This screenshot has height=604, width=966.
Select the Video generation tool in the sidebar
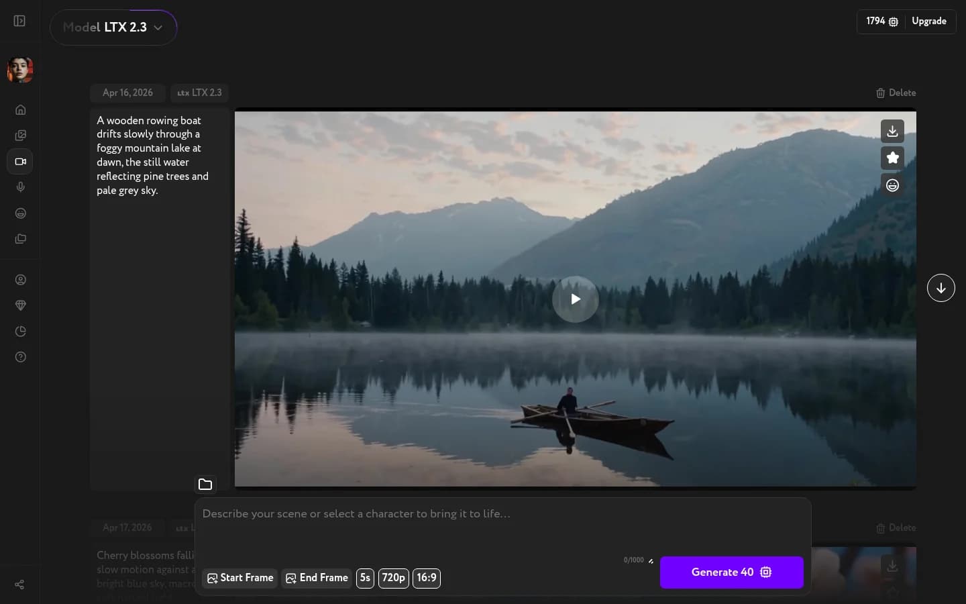pyautogui.click(x=20, y=161)
